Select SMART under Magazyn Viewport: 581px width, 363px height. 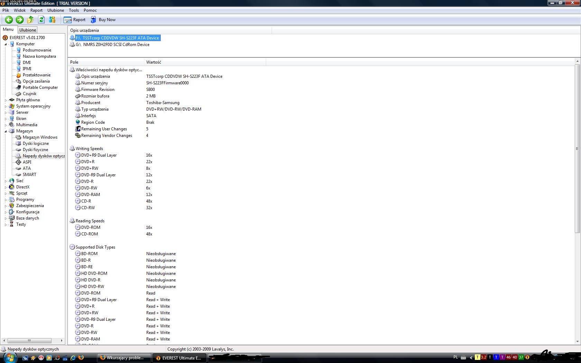29,175
